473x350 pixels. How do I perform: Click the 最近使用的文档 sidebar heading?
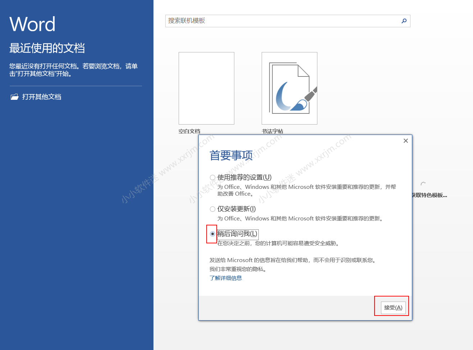[47, 48]
